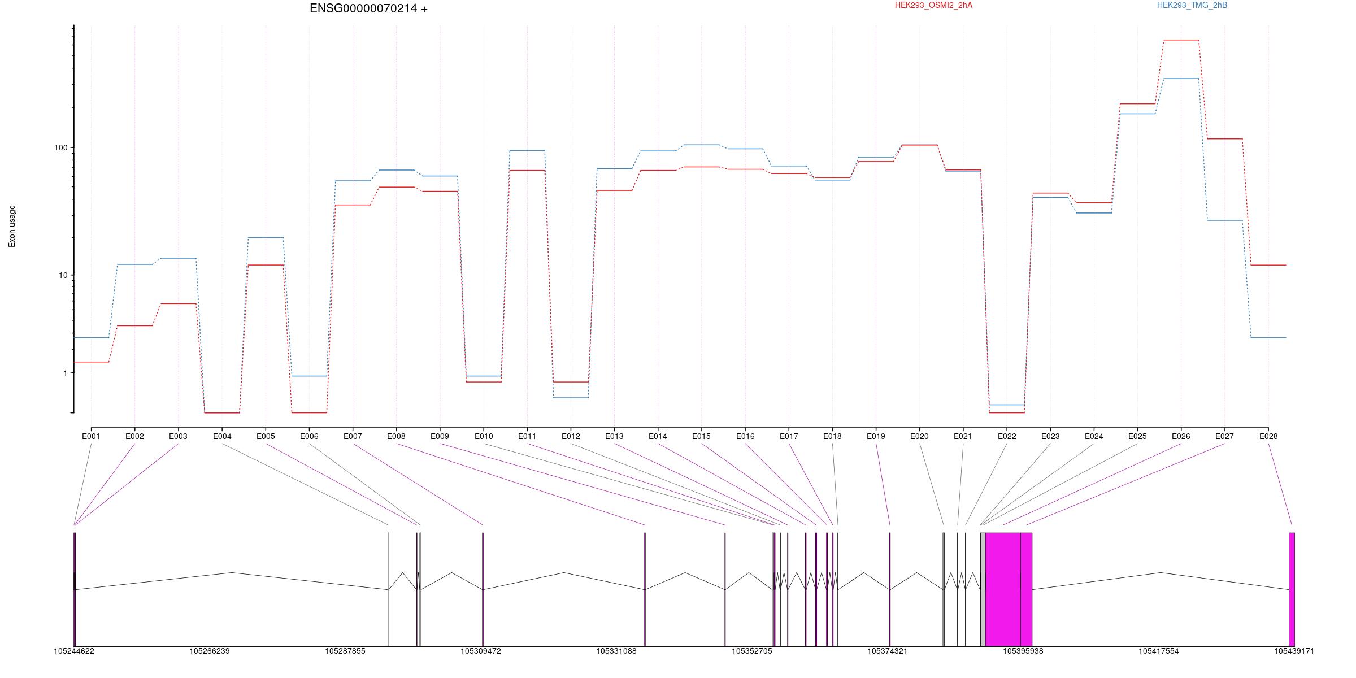Click the blue E026 usage segment

click(x=1181, y=79)
